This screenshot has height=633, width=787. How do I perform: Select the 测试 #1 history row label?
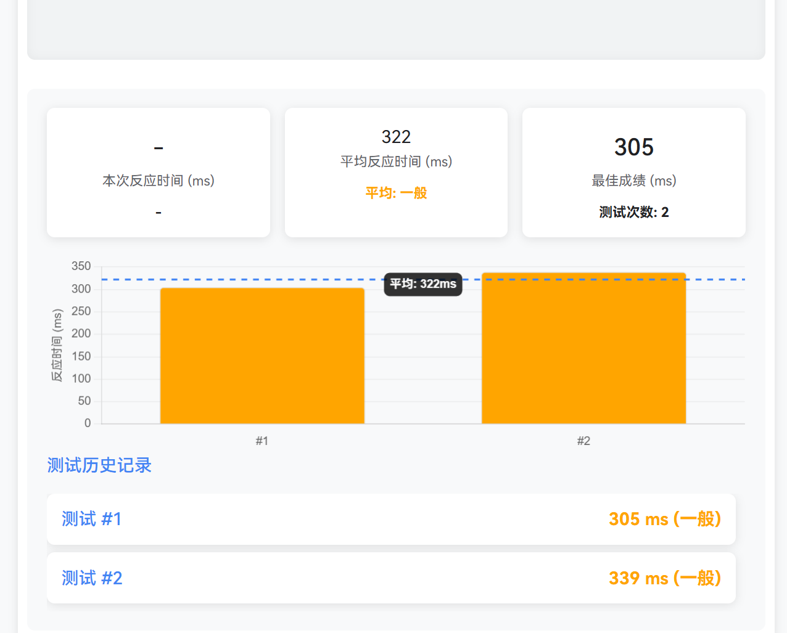(x=91, y=519)
